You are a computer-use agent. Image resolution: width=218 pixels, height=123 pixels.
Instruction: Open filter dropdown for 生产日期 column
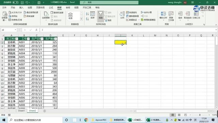42,39
